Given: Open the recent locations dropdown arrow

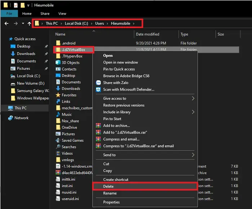Looking at the screenshot, I should pos(23,24).
